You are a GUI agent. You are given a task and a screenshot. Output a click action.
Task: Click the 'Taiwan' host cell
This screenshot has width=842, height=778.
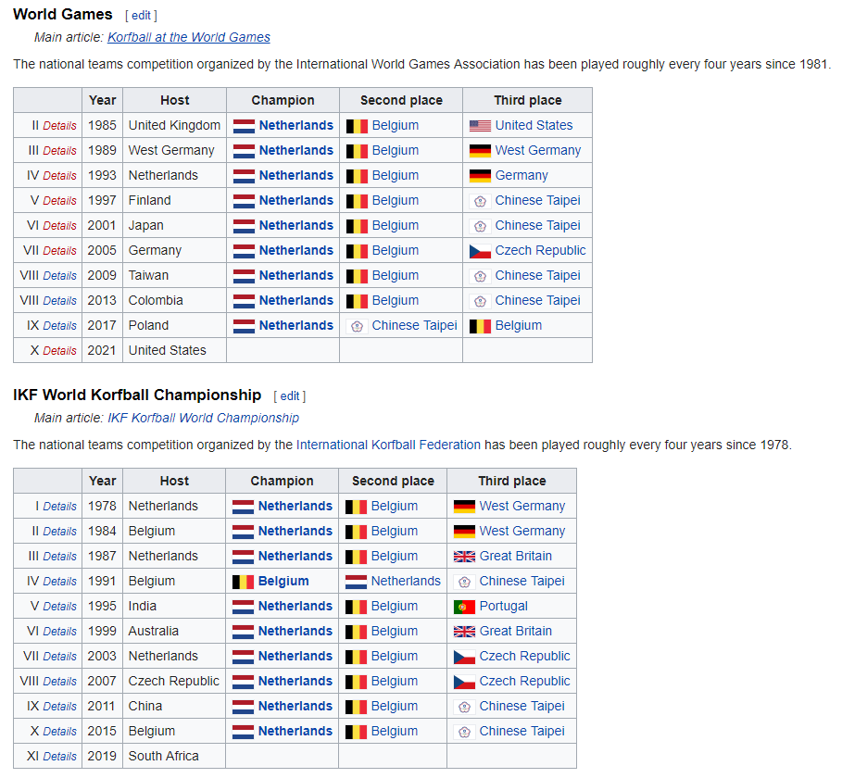(174, 275)
